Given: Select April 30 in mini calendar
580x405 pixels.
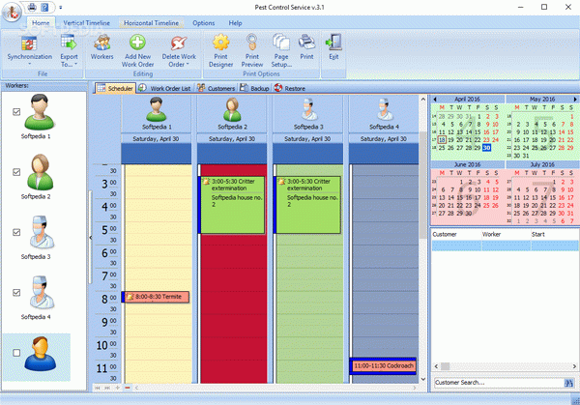Looking at the screenshot, I should tap(487, 148).
